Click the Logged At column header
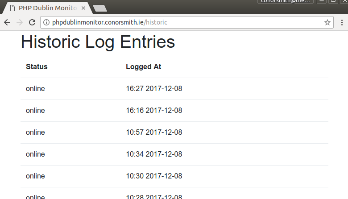348x199 pixels. coord(143,67)
